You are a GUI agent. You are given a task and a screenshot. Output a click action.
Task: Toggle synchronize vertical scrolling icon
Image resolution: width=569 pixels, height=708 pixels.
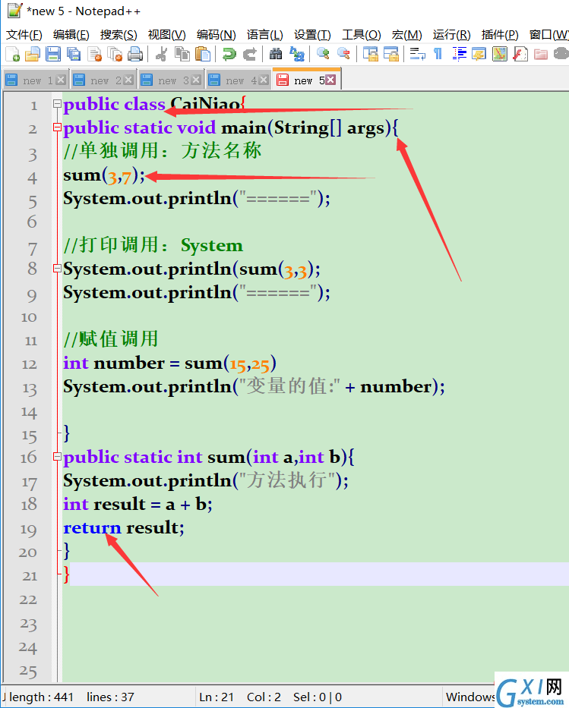(x=370, y=54)
